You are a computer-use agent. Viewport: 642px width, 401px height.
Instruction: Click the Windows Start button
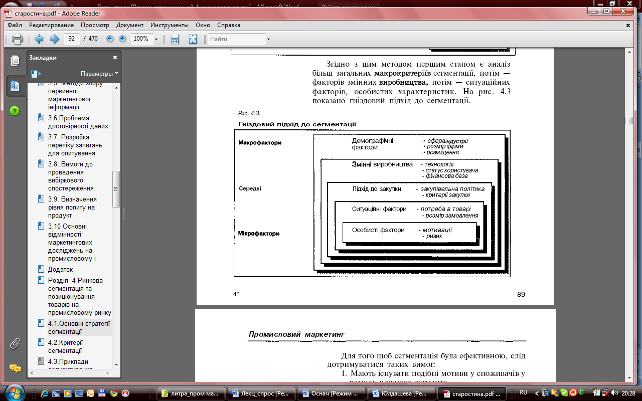(14, 392)
